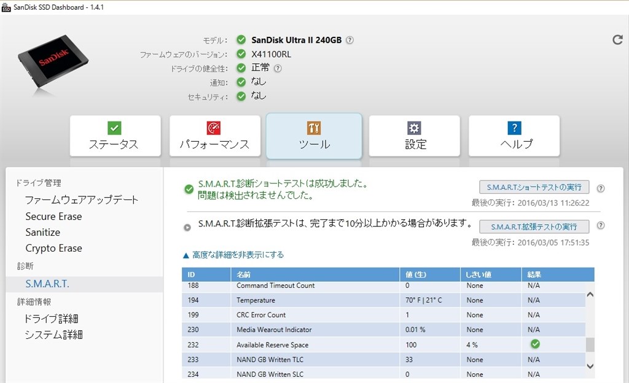Click the green check icon beside firmware version
Screen dimensions: 629x383
coord(241,53)
